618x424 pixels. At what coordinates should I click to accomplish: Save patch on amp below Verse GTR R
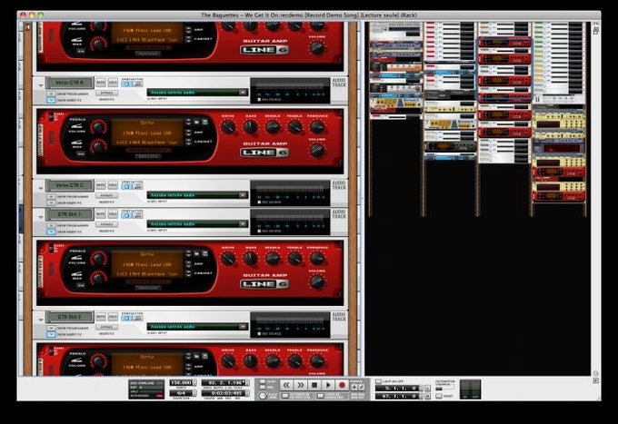(x=204, y=122)
